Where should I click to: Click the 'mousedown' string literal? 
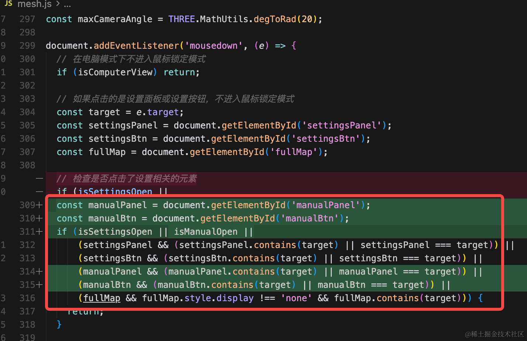click(213, 46)
